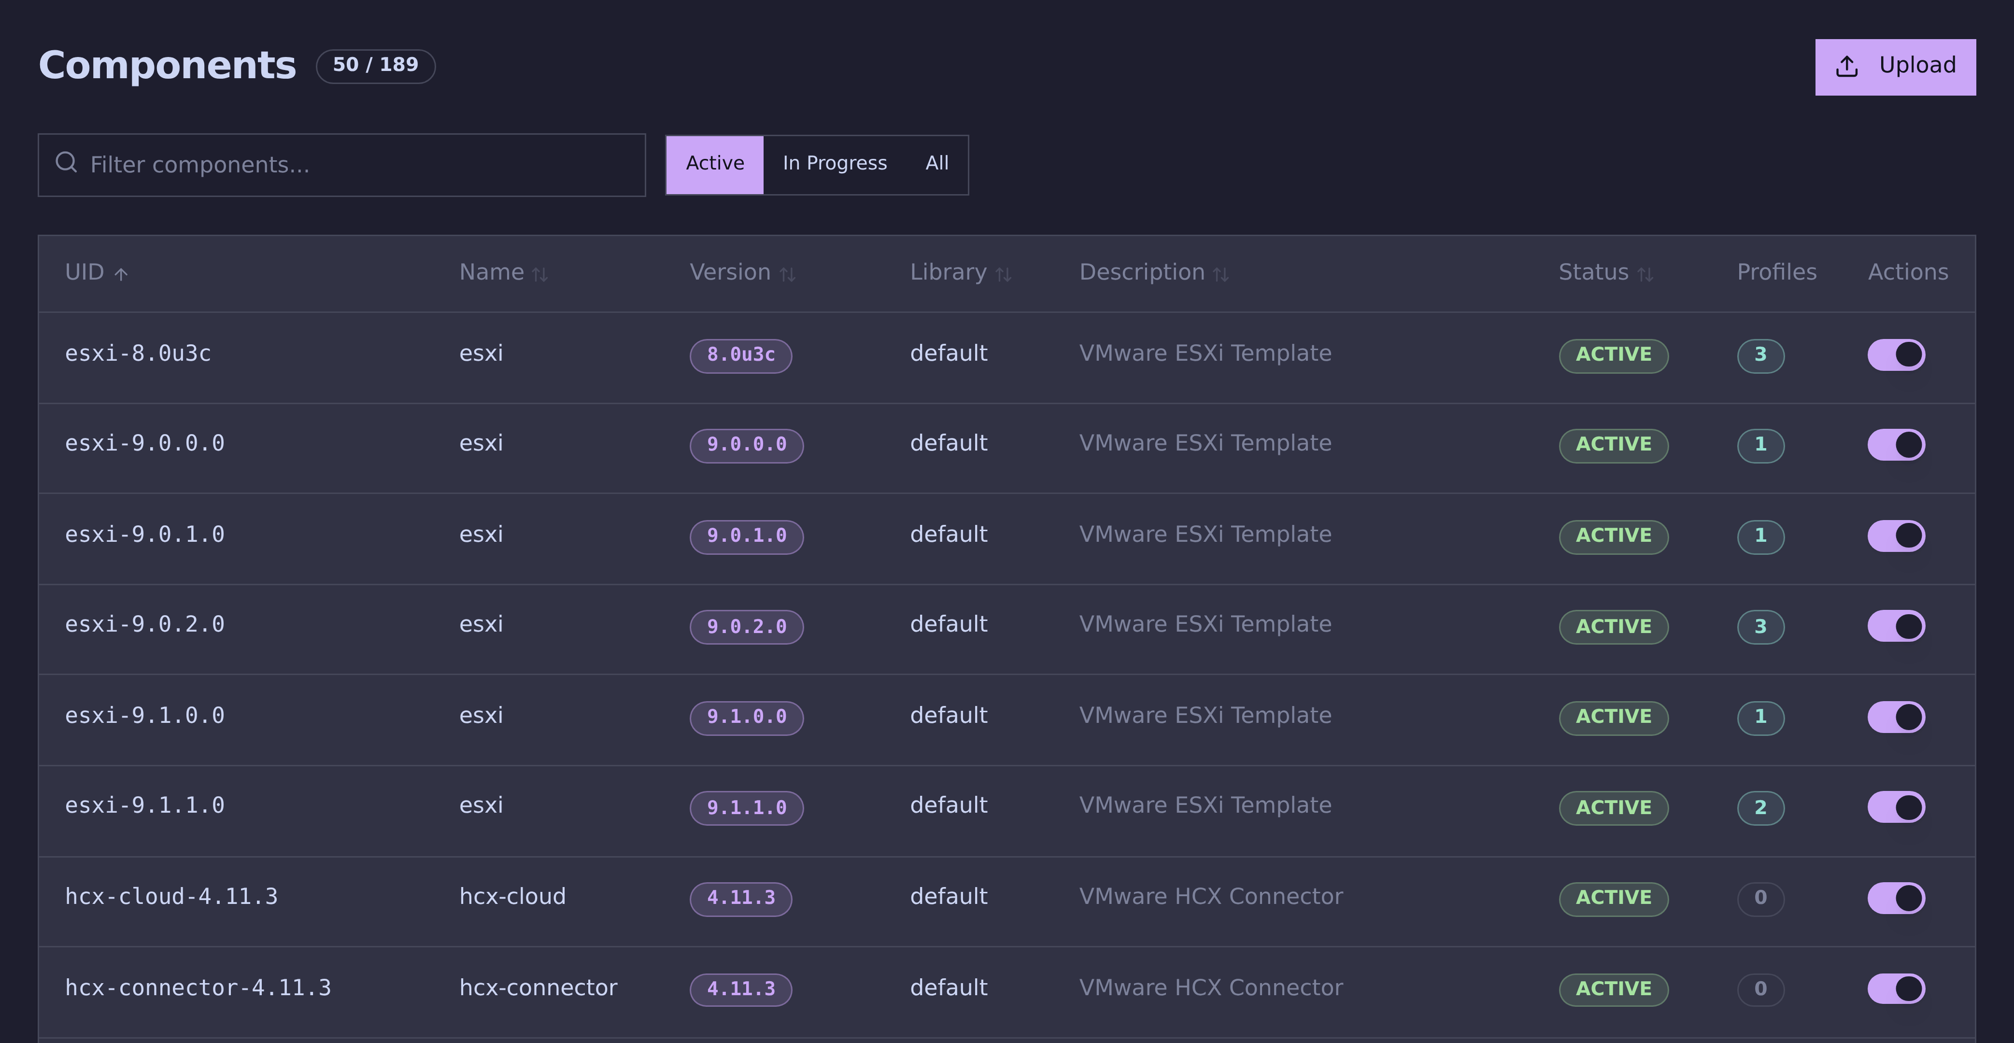Click VMware ESXi Template description for esxi-9.0.2.0

(x=1206, y=625)
